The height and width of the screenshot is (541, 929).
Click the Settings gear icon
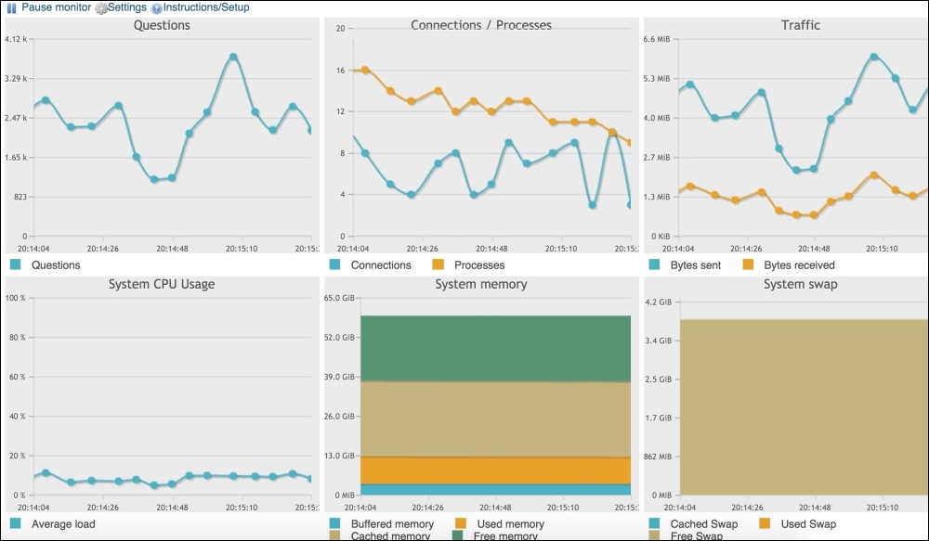pos(101,8)
